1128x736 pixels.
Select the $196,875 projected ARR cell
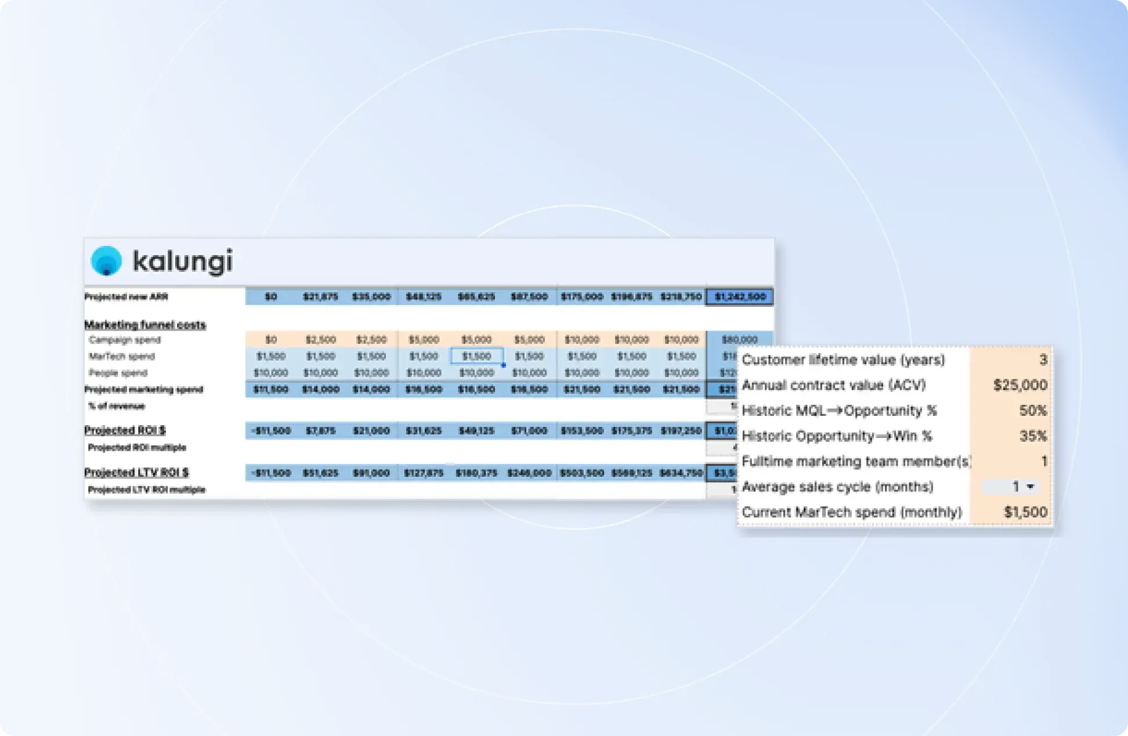click(x=631, y=296)
